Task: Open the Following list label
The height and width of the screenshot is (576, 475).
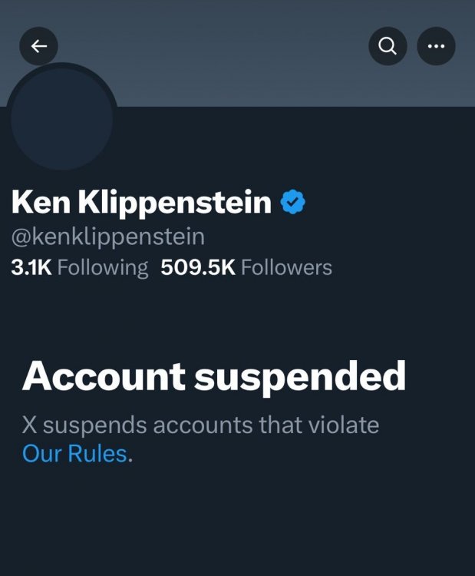Action: 103,267
